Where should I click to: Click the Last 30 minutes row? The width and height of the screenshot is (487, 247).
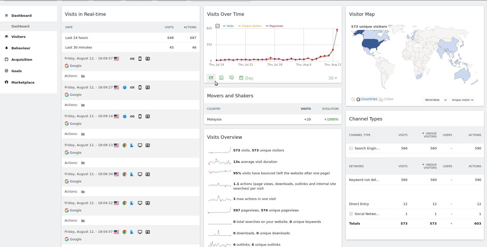[131, 47]
